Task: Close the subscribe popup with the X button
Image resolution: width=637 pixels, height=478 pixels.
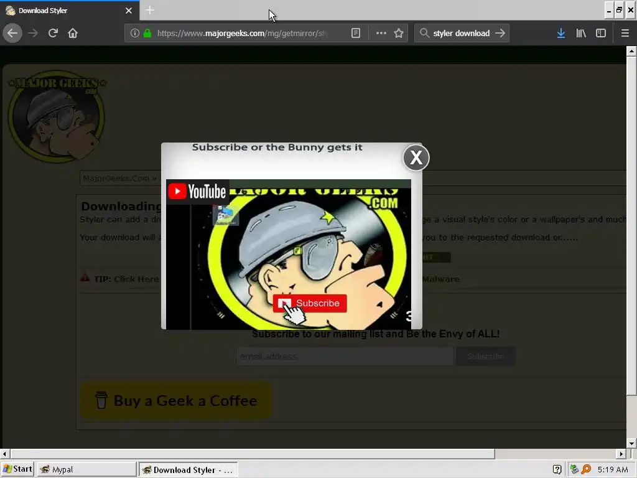Action: 416,157
